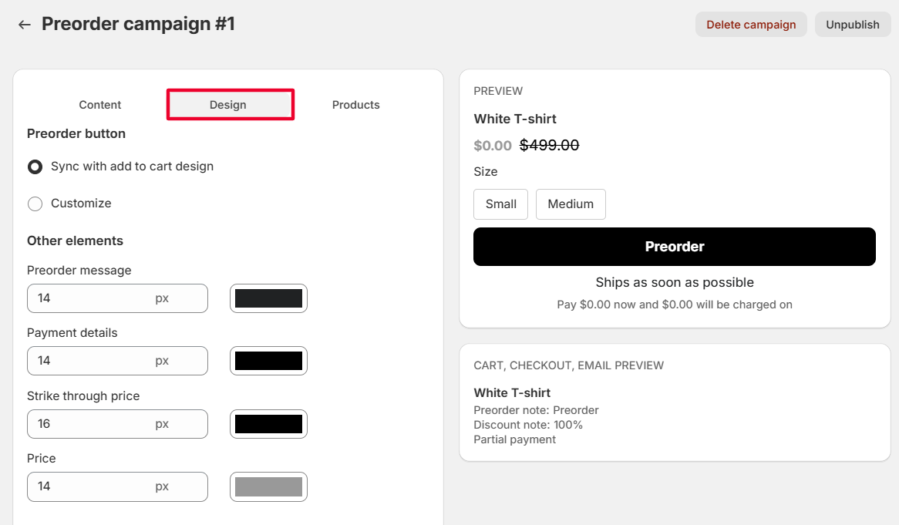Click the White T-shirt title in preview

point(515,119)
